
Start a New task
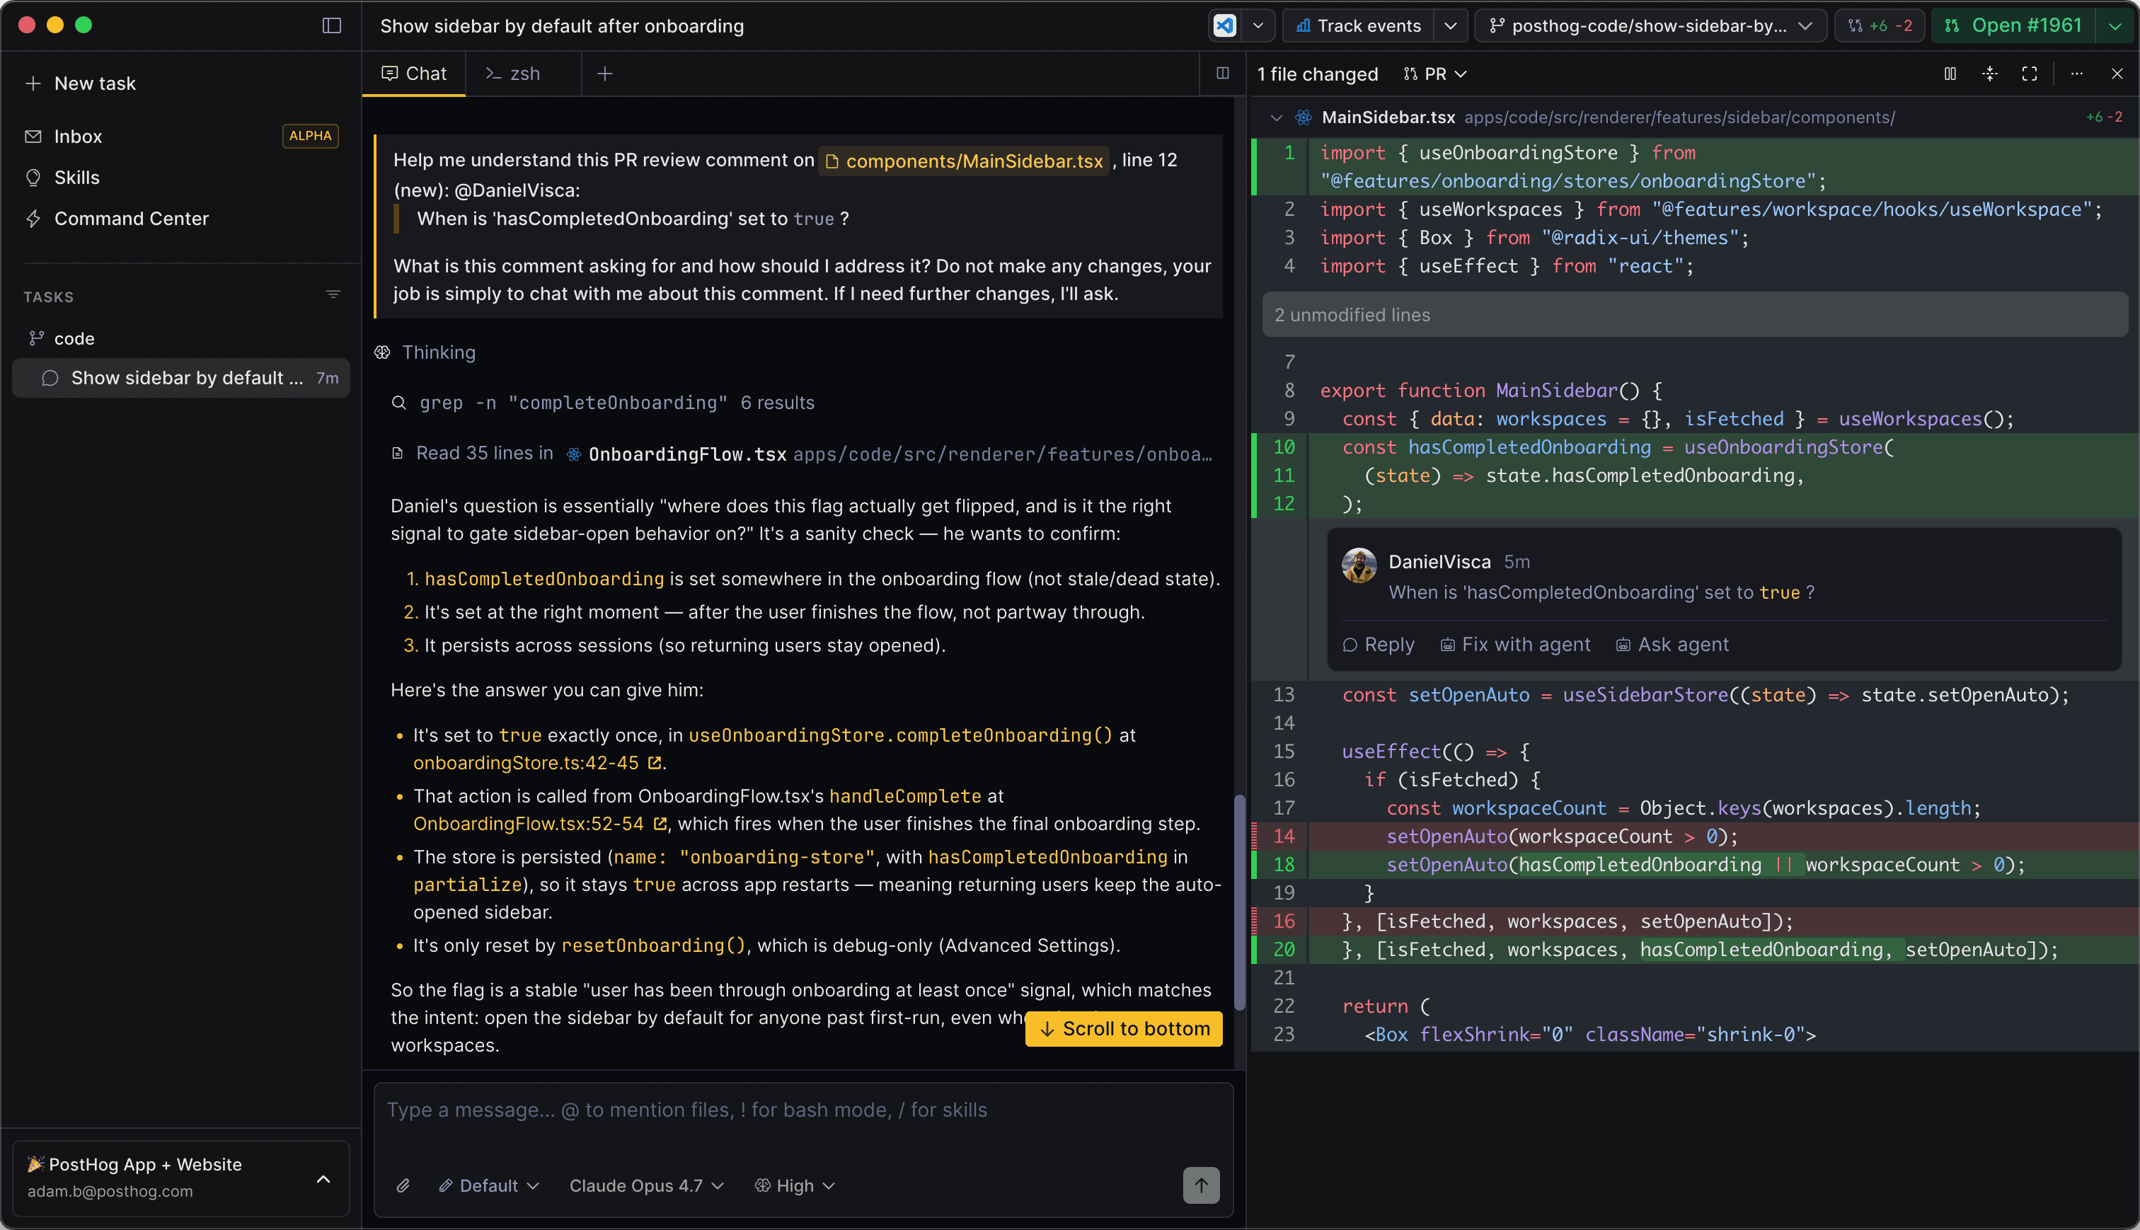[81, 83]
